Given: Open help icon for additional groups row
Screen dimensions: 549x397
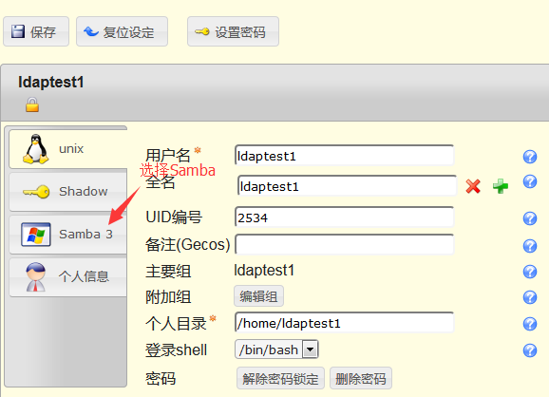Looking at the screenshot, I should coord(530,297).
